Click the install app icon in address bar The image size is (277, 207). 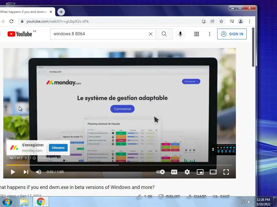pos(204,21)
